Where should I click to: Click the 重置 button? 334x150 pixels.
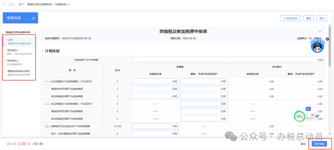[308, 18]
